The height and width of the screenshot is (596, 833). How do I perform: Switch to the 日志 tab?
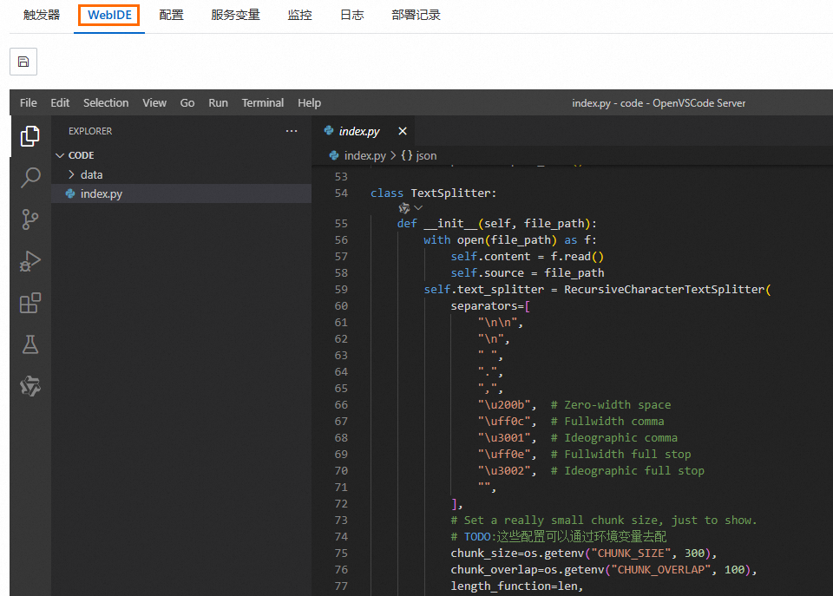351,15
